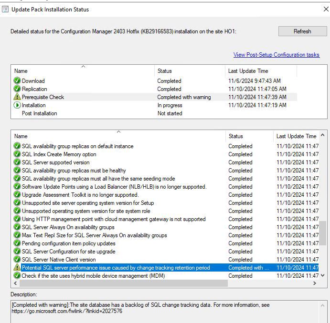The height and width of the screenshot is (323, 330).
Task: Click in-progress arrow icon beside Installation
Action: (17, 105)
